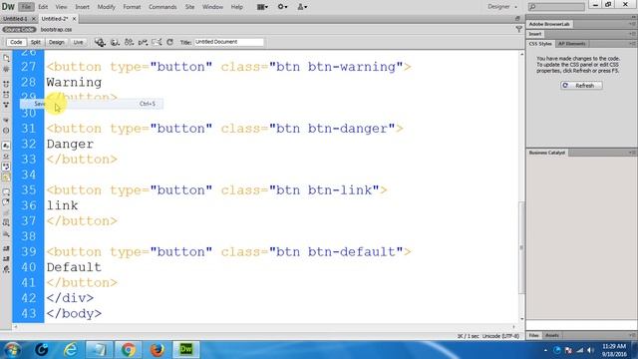Collapse the right panels to icons
The height and width of the screenshot is (359, 638).
(x=634, y=17)
